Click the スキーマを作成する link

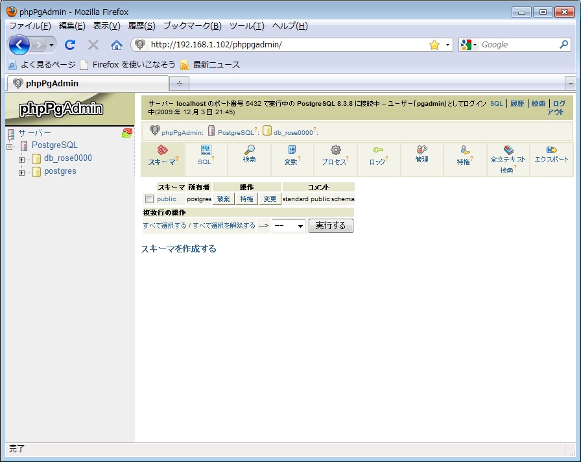[x=178, y=249]
